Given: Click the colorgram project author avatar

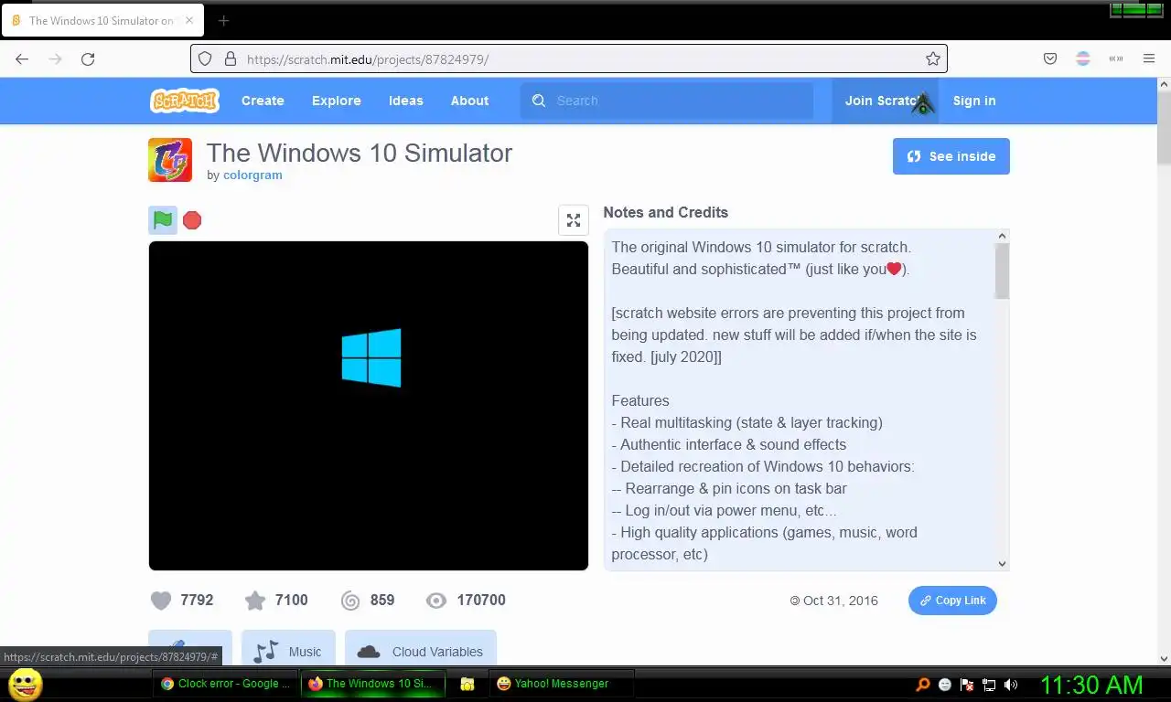Looking at the screenshot, I should 170,160.
